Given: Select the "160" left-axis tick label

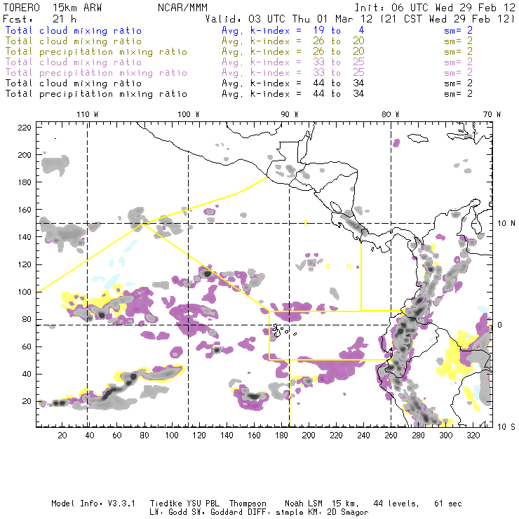Looking at the screenshot, I should click(25, 210).
